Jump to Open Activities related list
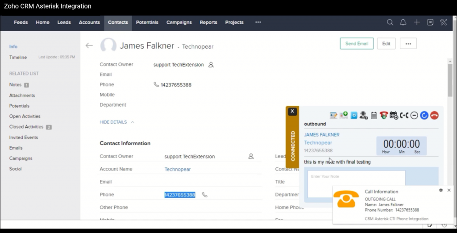This screenshot has height=233, width=457. [x=25, y=116]
